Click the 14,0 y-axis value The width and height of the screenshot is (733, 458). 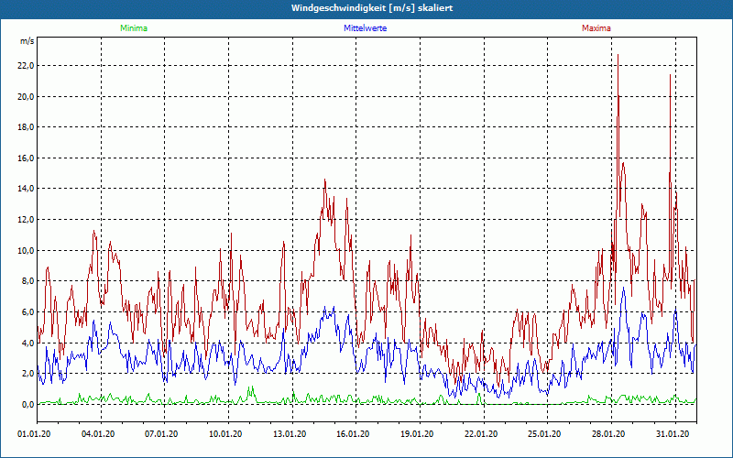coord(27,189)
